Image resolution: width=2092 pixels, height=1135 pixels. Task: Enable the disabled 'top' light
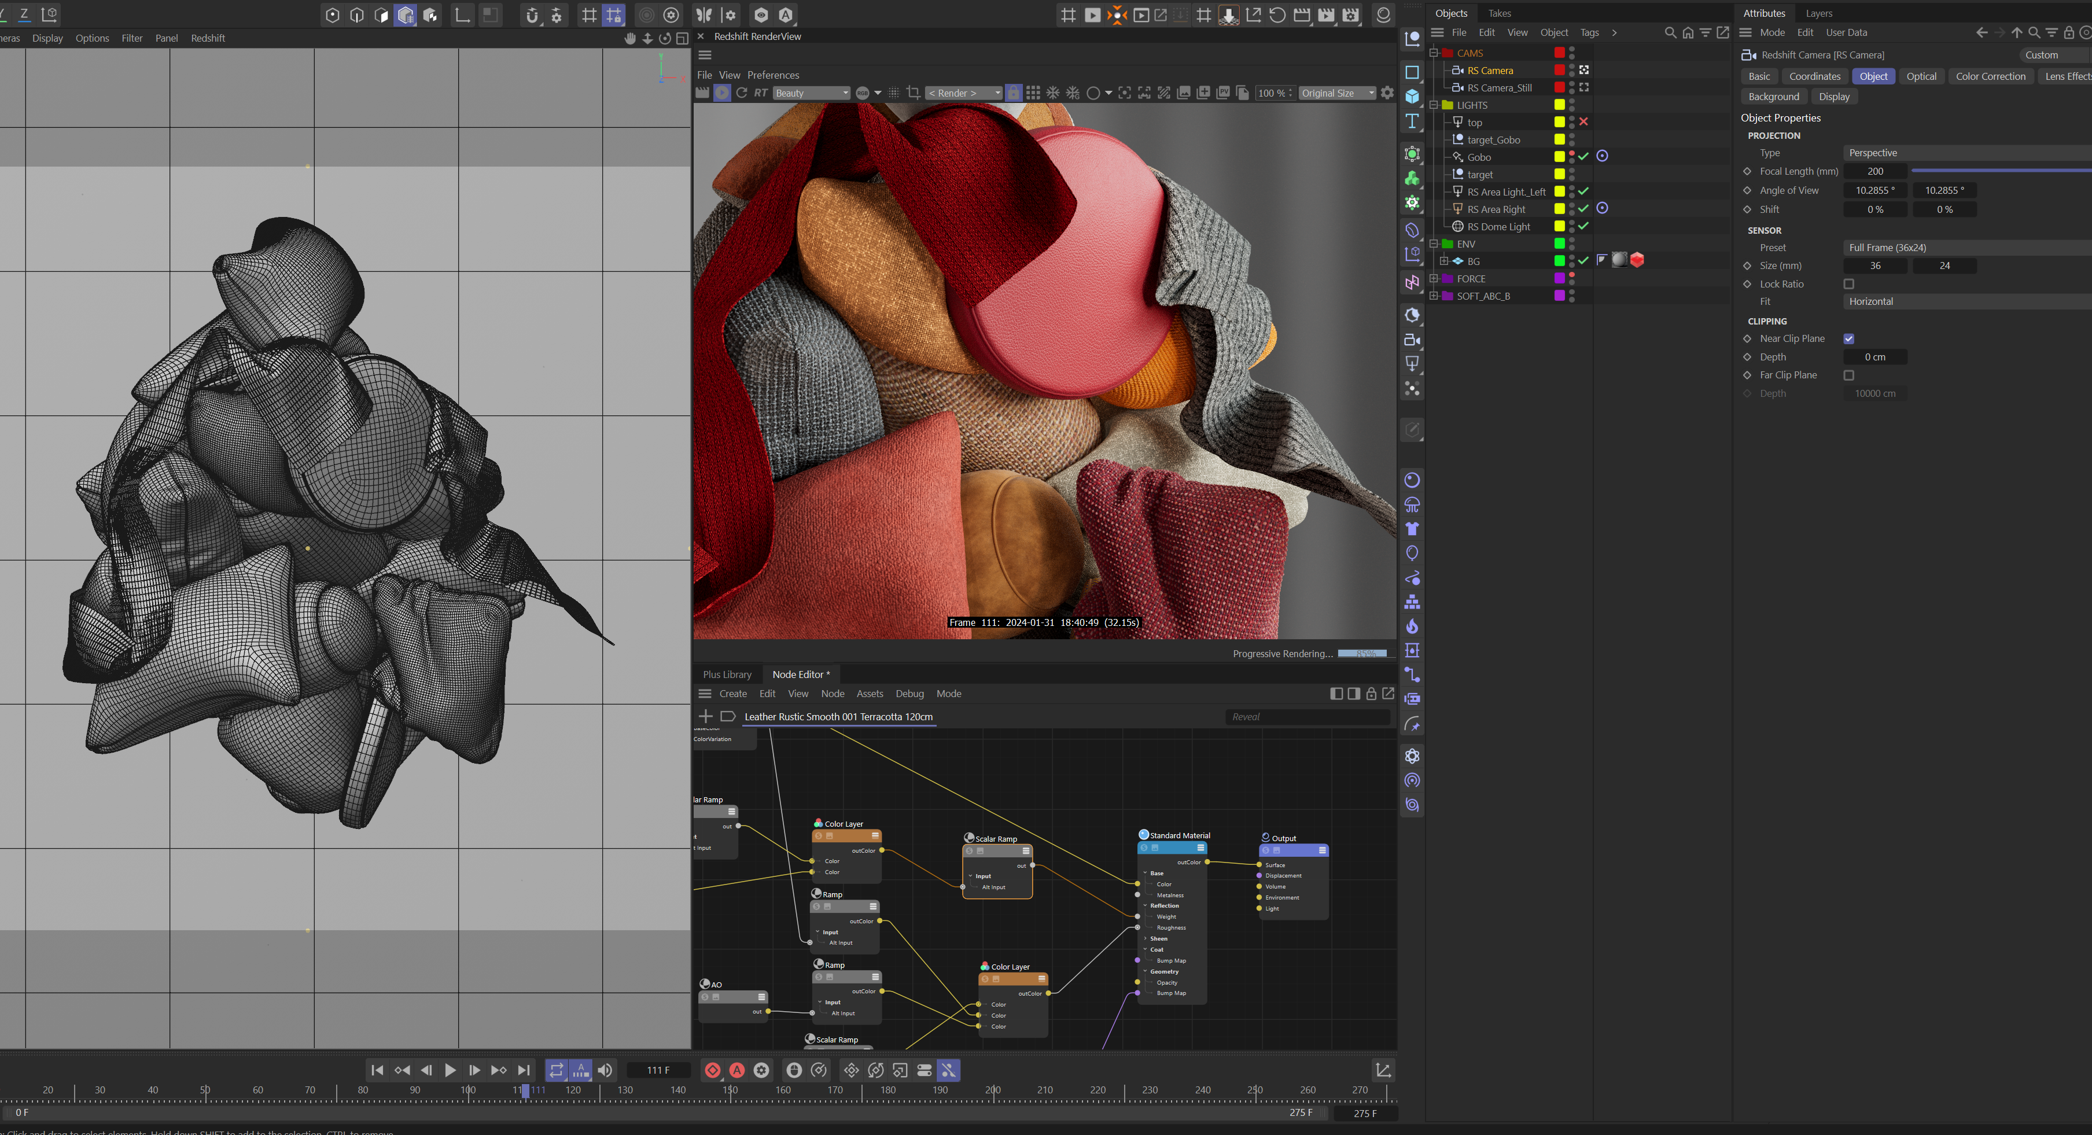[1583, 122]
